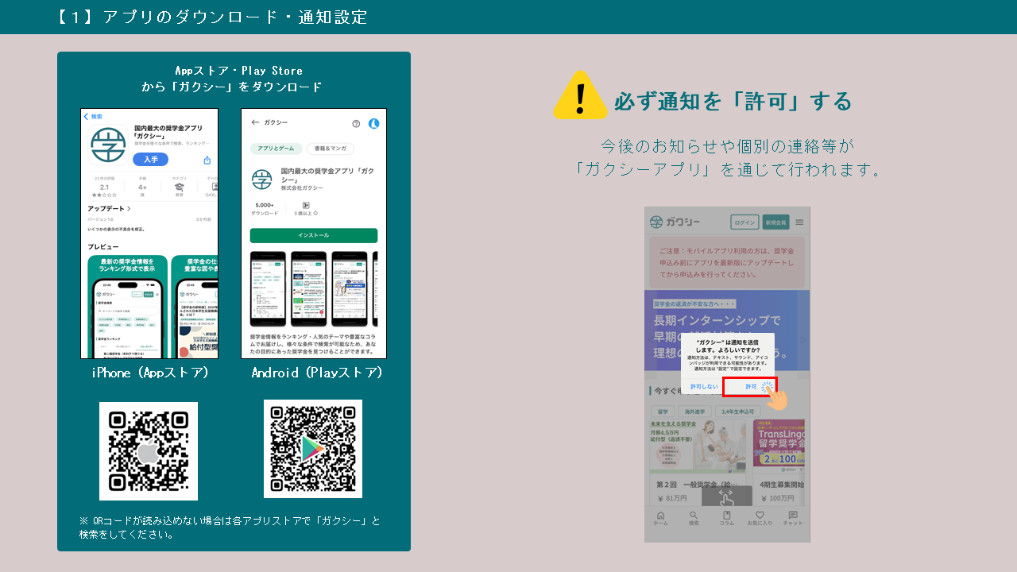Click the Gakushi app icon in Play Store
Viewport: 1017px width, 572px height.
[261, 179]
